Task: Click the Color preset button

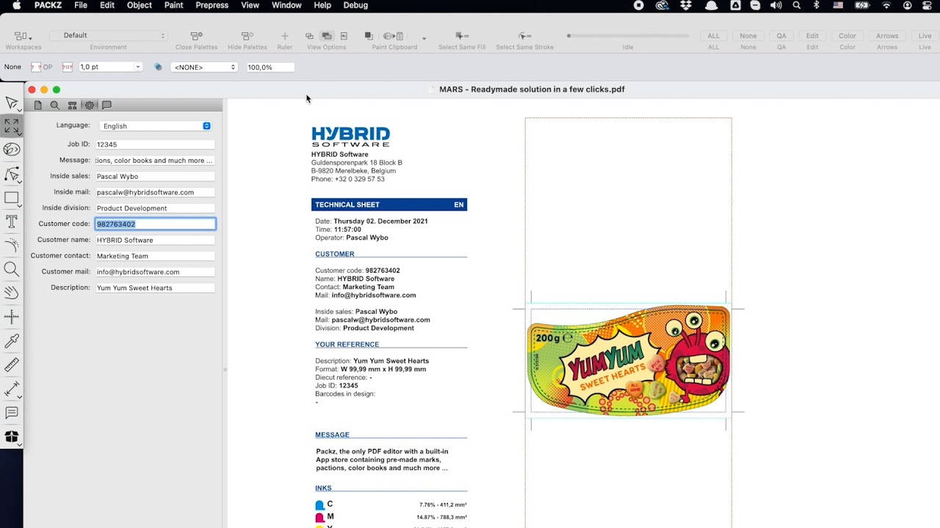Action: 847,36
